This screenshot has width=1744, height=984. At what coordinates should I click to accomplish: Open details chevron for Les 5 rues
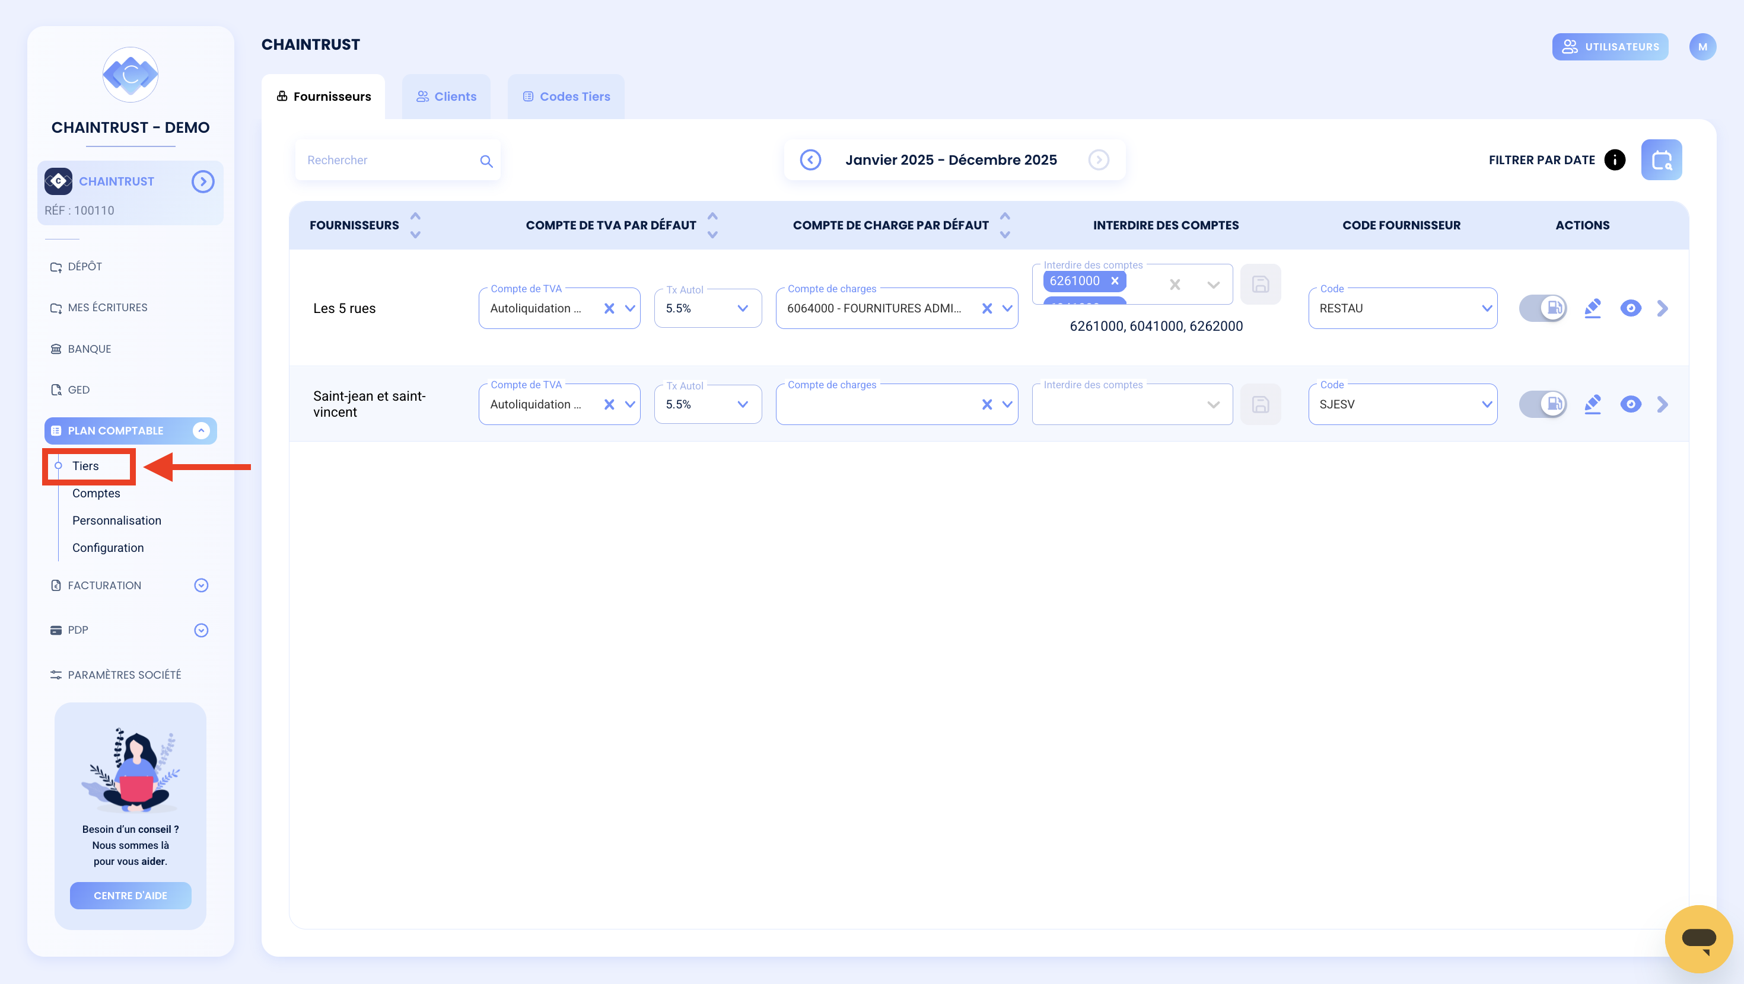coord(1662,309)
